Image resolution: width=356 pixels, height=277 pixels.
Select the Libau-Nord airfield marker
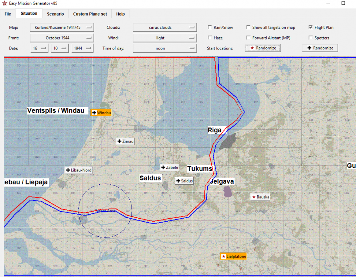point(78,170)
